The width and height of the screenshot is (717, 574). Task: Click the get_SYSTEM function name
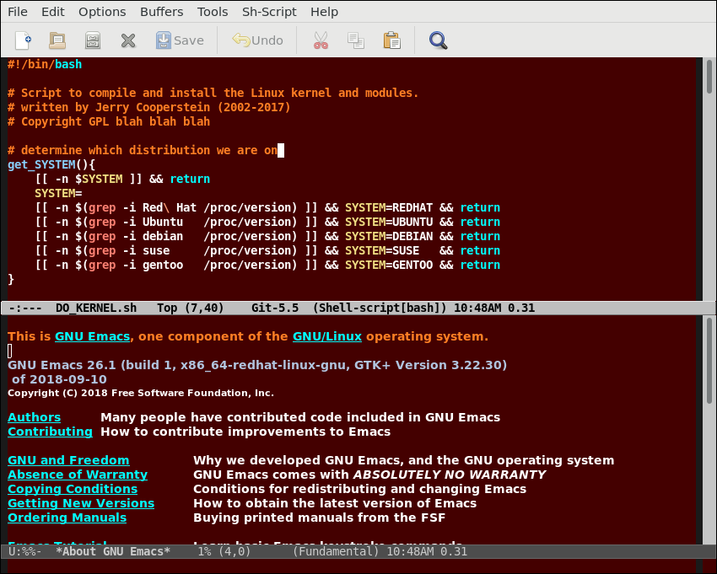[41, 164]
